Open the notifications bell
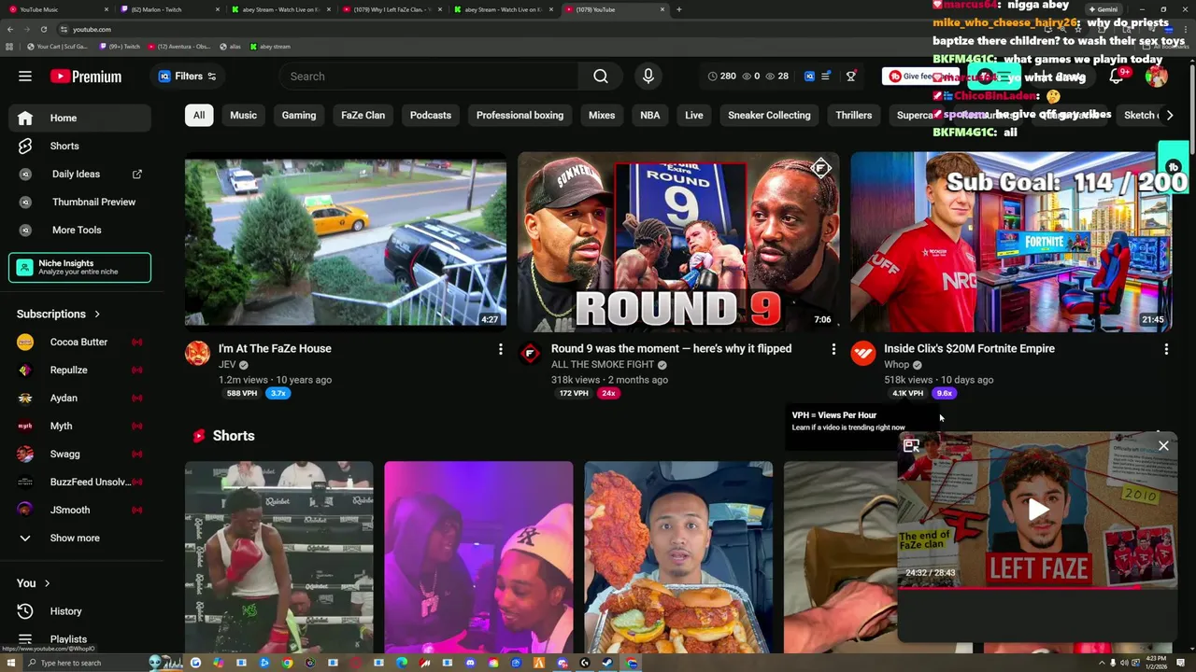Screen dimensions: 1196x672 (x=1117, y=77)
